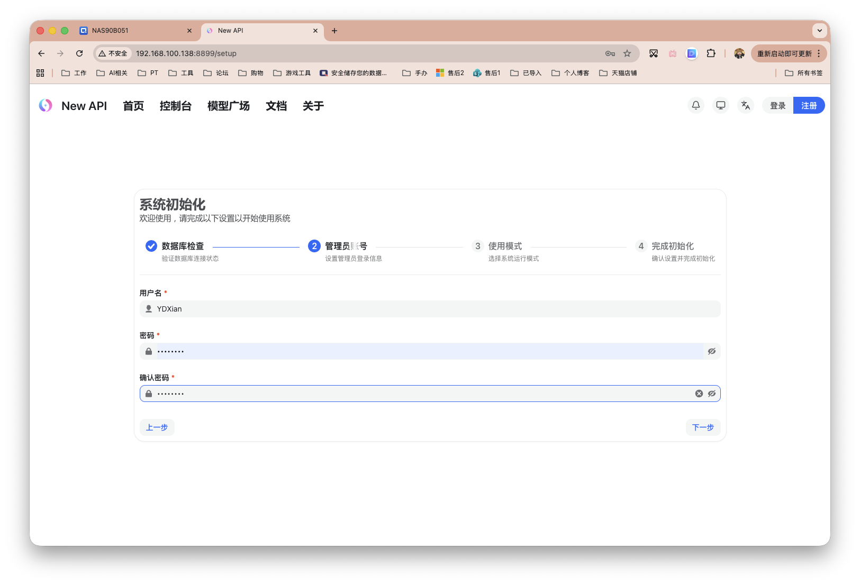Open the language switcher icon
860x585 pixels.
(x=745, y=105)
